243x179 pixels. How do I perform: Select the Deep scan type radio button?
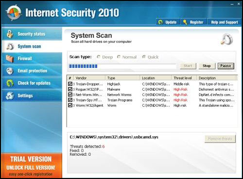pos(98,57)
